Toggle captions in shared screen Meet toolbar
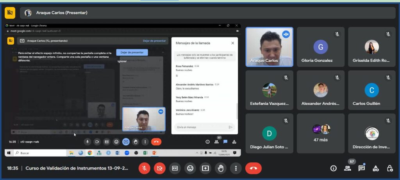This screenshot has height=180, width=400. tap(107, 142)
